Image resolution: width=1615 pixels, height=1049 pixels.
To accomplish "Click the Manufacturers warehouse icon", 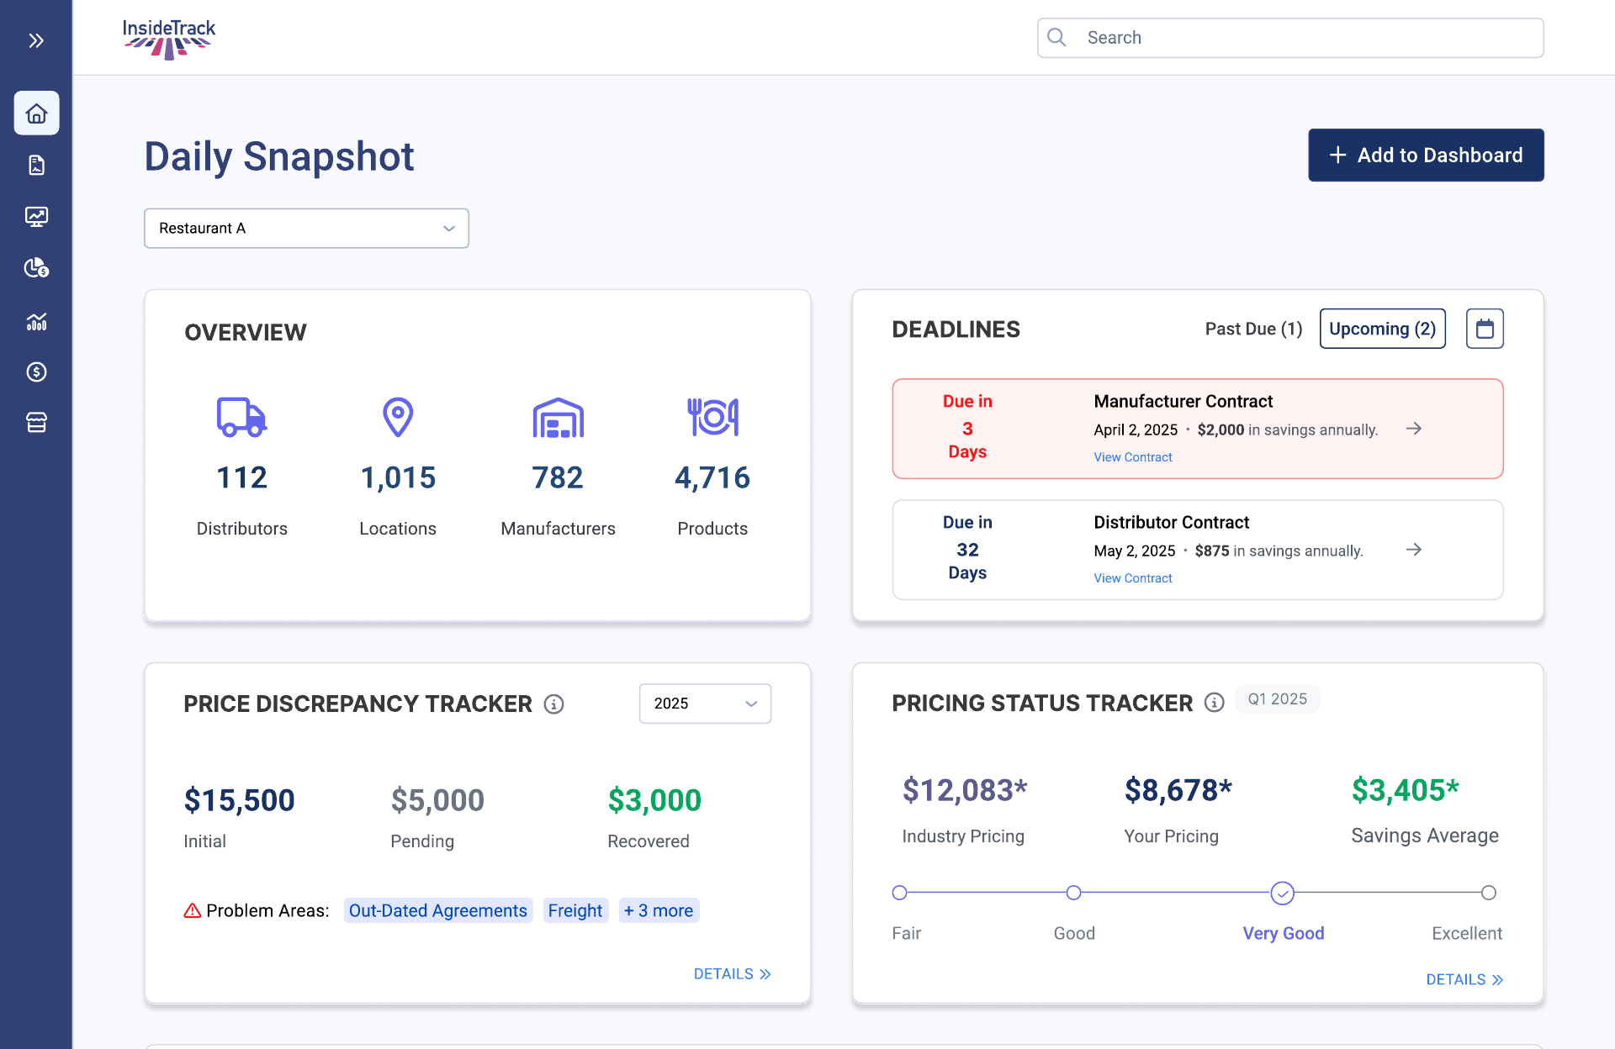I will (558, 417).
